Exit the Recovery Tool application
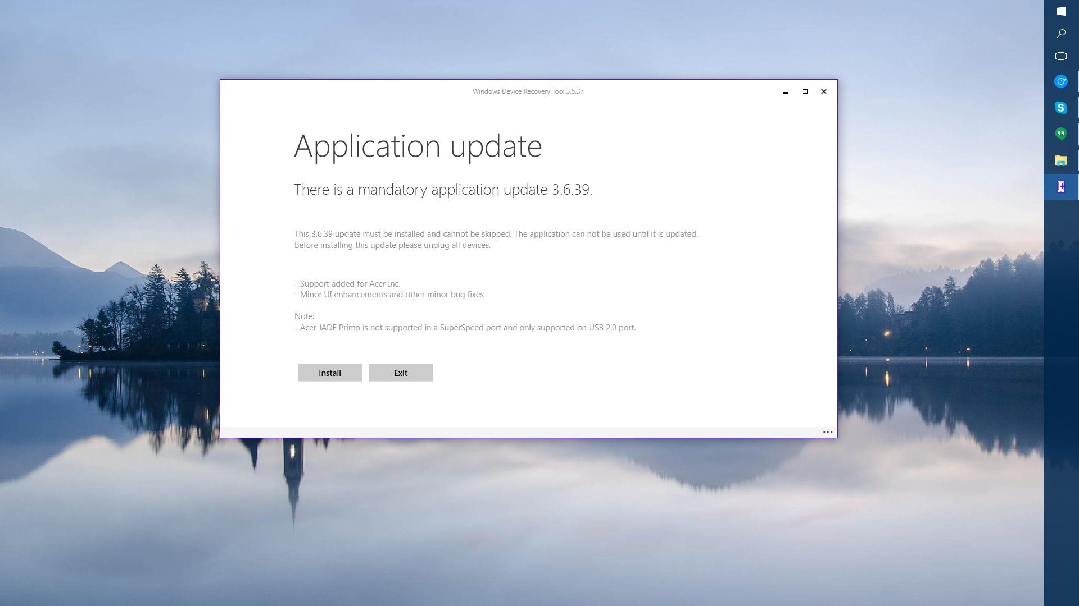 401,373
